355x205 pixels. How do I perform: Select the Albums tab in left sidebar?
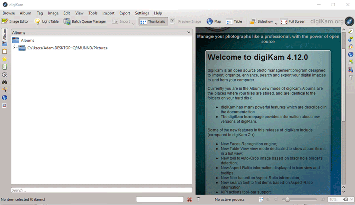coord(4,38)
